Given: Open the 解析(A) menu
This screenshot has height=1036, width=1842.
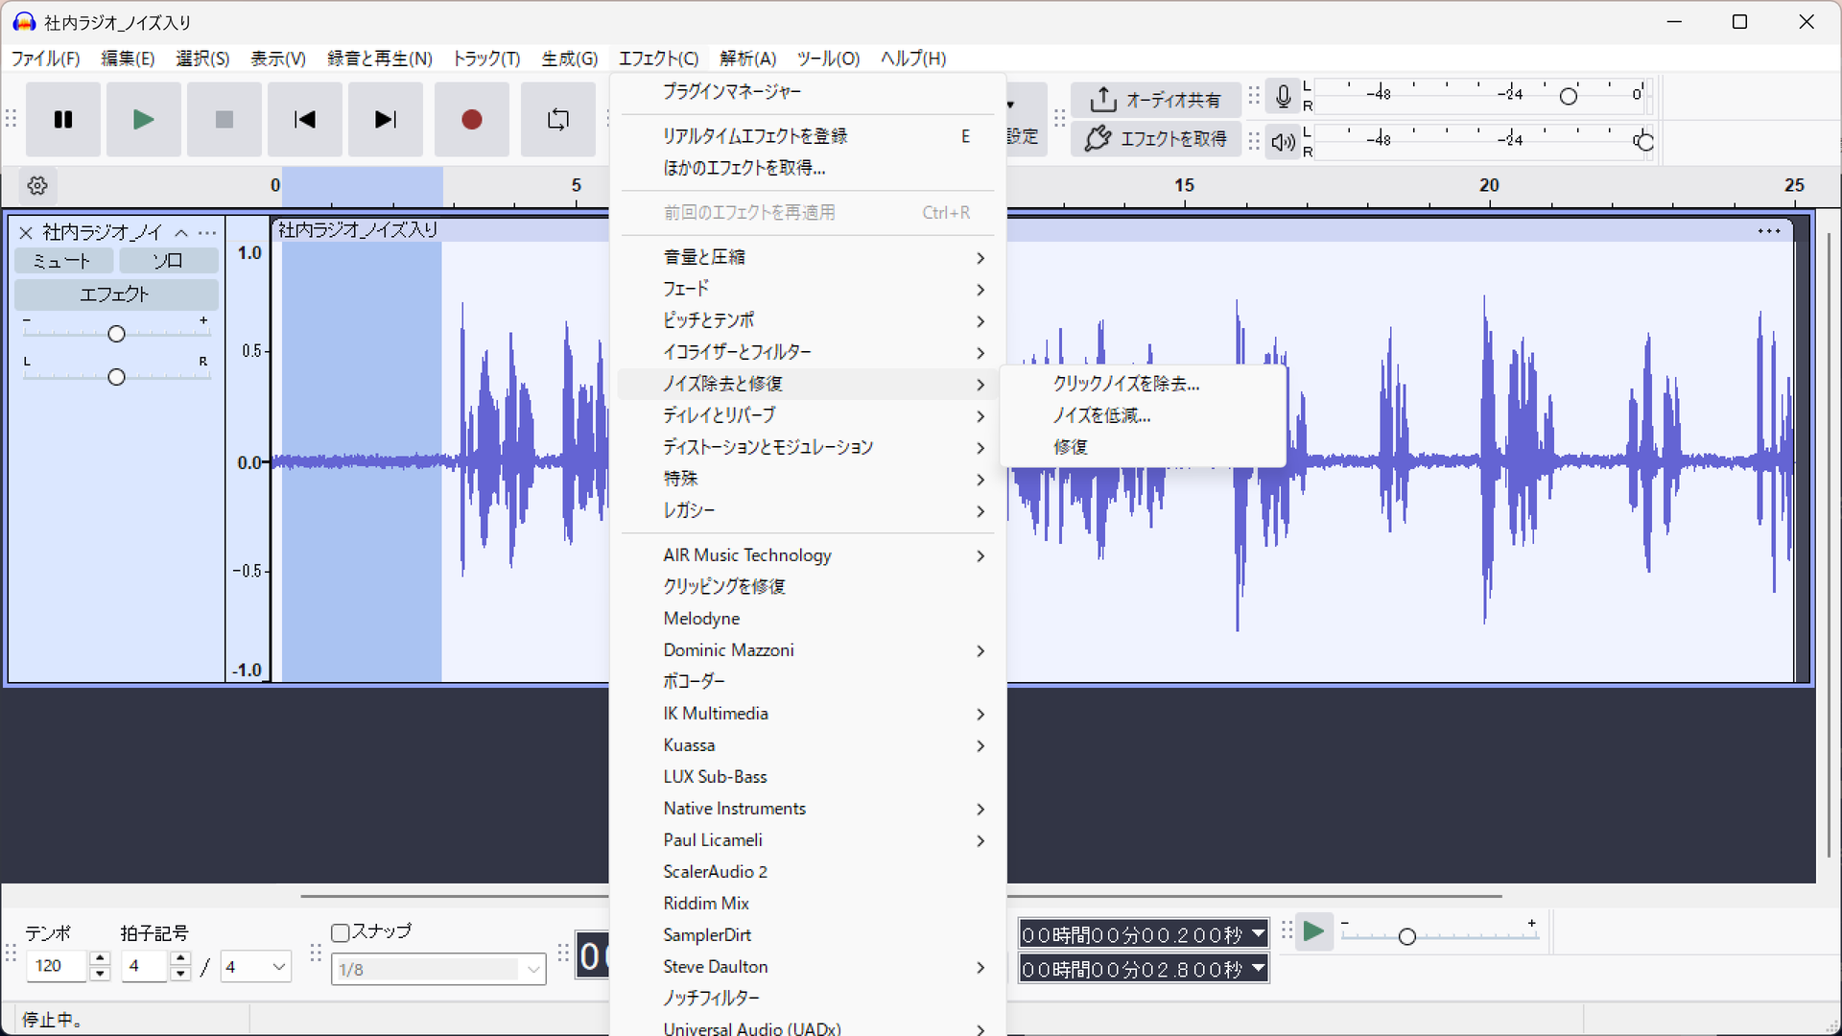Looking at the screenshot, I should (x=747, y=59).
